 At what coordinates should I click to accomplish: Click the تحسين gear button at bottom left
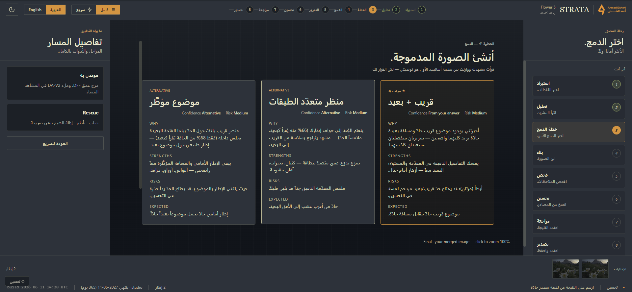tap(17, 281)
